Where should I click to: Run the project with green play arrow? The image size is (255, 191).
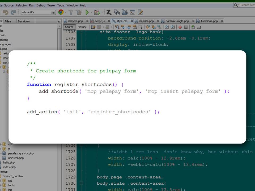87,12
